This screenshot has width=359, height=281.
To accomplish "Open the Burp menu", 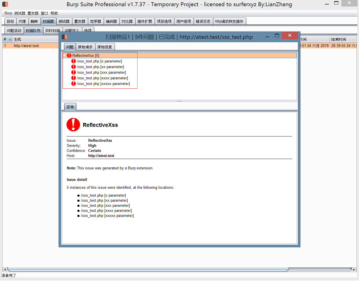I will pyautogui.click(x=8, y=13).
